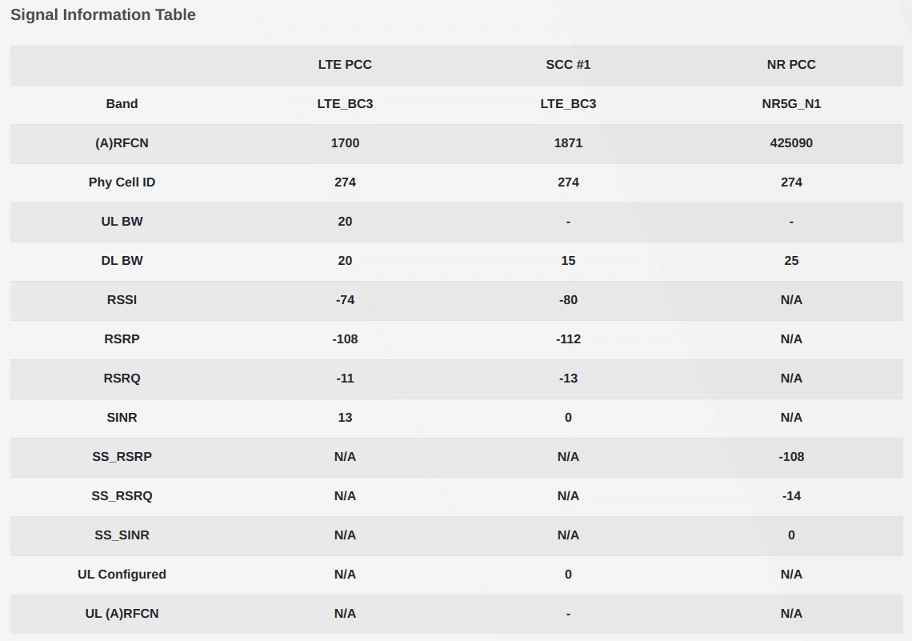Click the RSRQ value -11
Image resolution: width=912 pixels, height=641 pixels.
(345, 379)
